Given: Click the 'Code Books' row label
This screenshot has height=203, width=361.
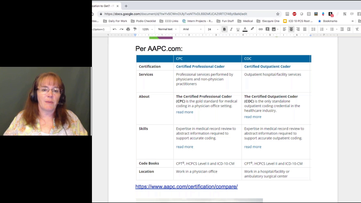Looking at the screenshot, I should click(x=149, y=164).
